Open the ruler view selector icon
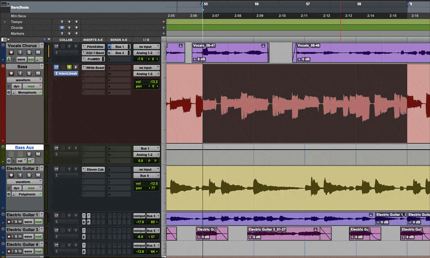Image resolution: width=430 pixels, height=258 pixels. pos(5,3)
